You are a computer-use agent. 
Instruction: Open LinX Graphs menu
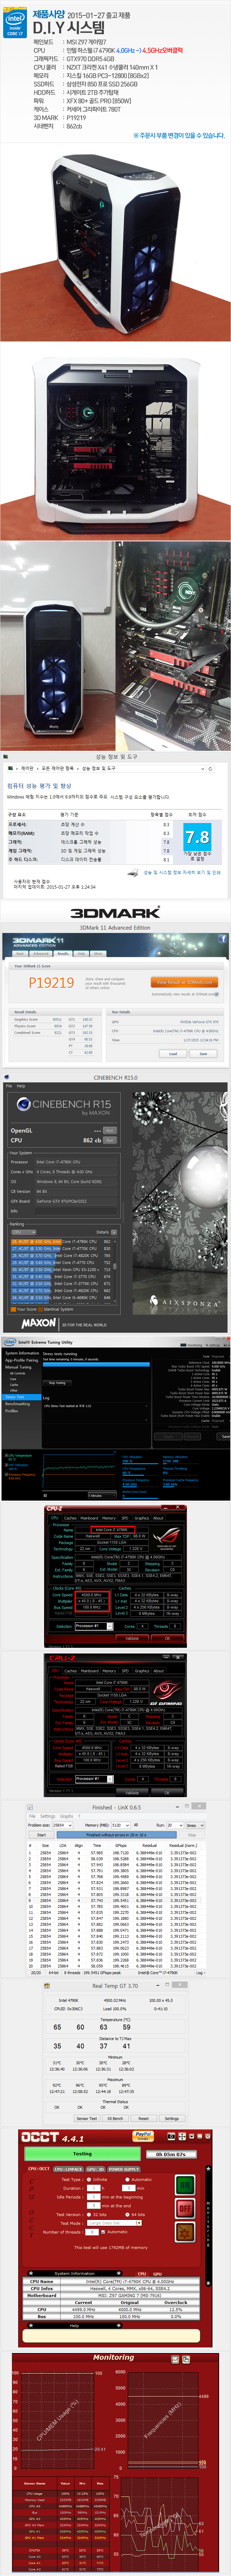pyautogui.click(x=67, y=1816)
